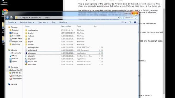Open Recent Places in Favorites

coord(17,39)
